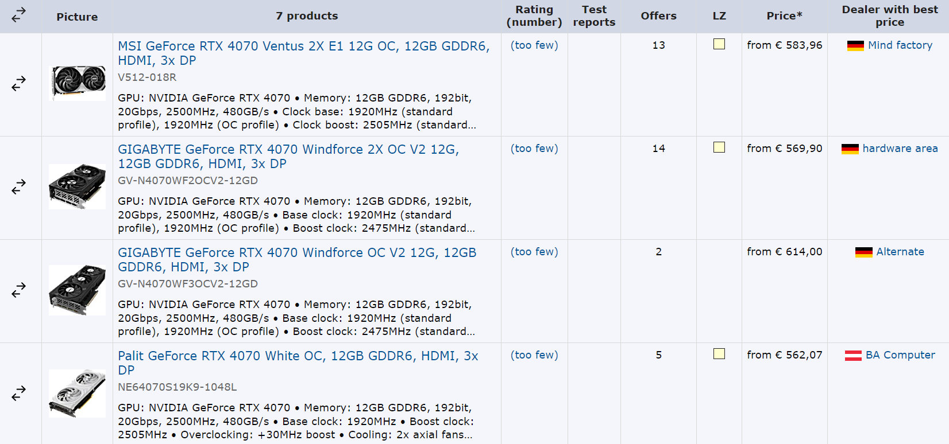Click the LZ delivery indicator for MSI Ventus 2X
949x444 pixels.
click(719, 44)
